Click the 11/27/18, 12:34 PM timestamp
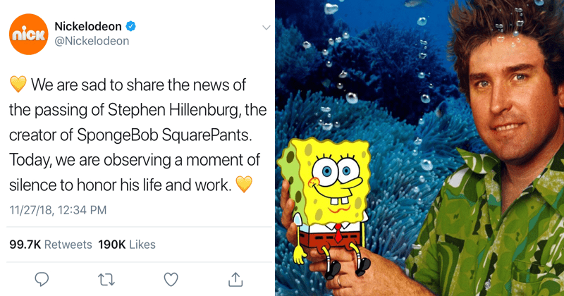Image resolution: width=564 pixels, height=296 pixels. 58,210
